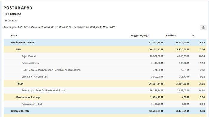
Task: Click the 4.916,05 M realization value
Action: (183, 56)
